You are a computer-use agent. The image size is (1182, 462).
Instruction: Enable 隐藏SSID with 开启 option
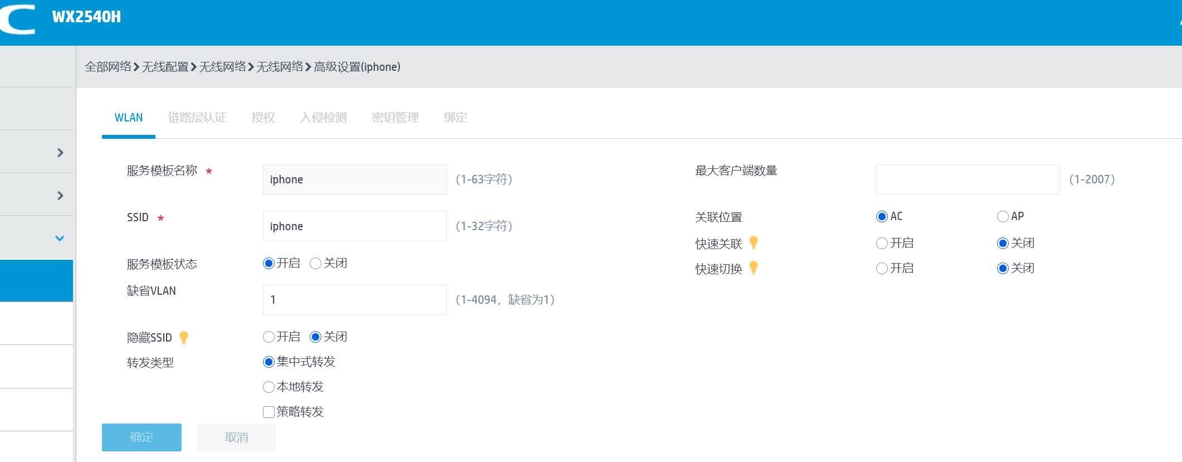point(268,337)
